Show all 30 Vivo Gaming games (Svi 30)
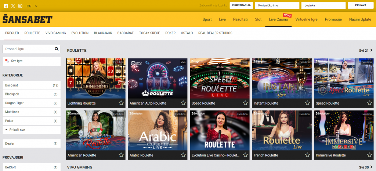376x171 pixels. [x=366, y=167]
